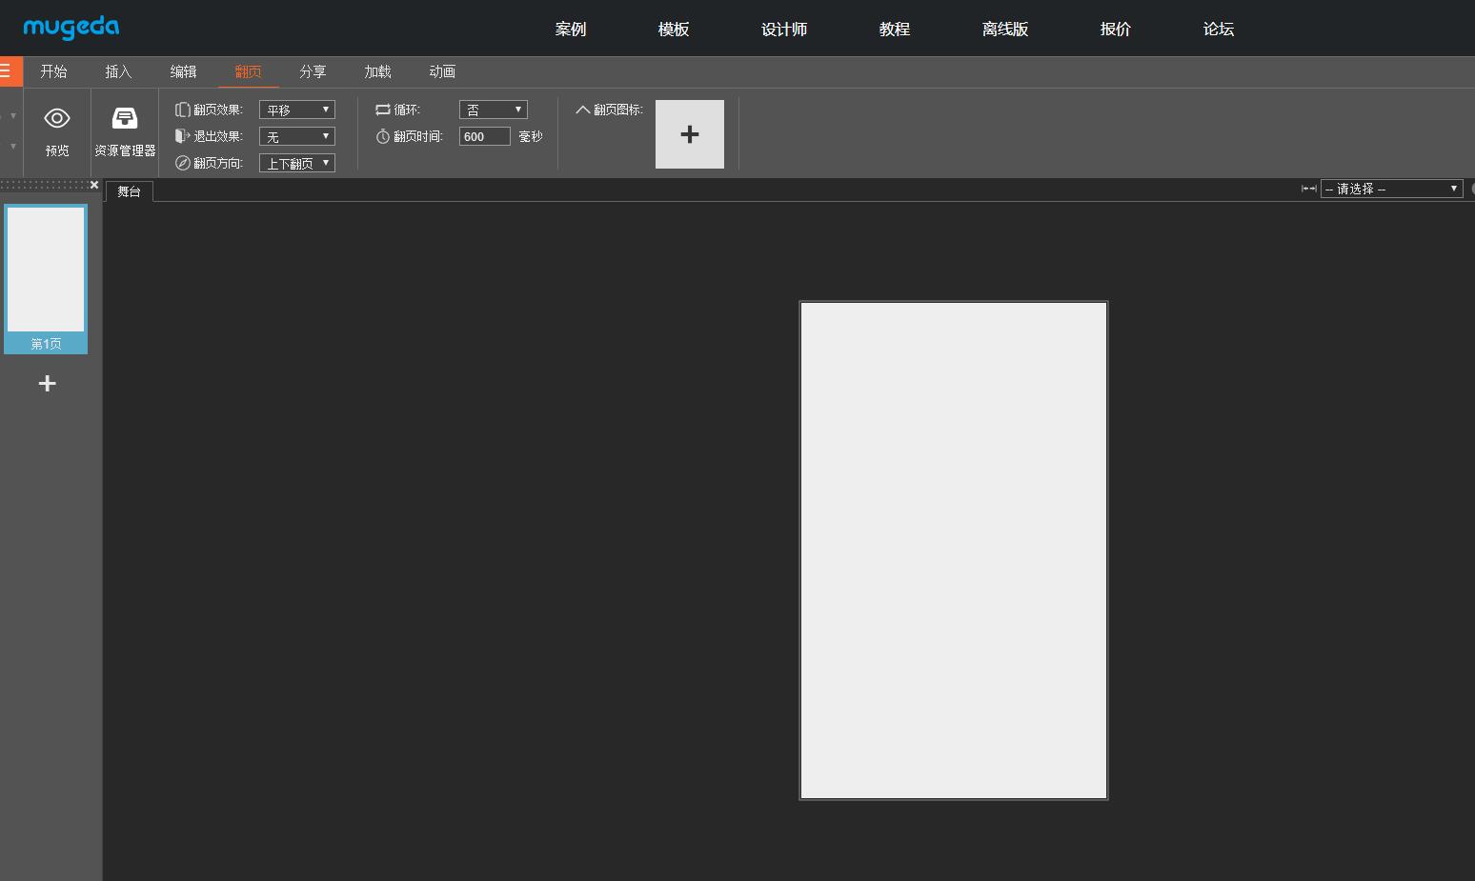Click the blank stage canvas
This screenshot has height=881, width=1475.
(954, 551)
